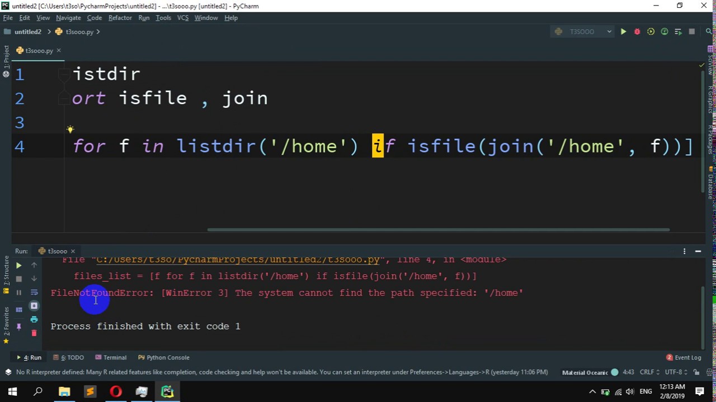The height and width of the screenshot is (402, 716).
Task: Jump down the stack trace
Action: coord(34,279)
